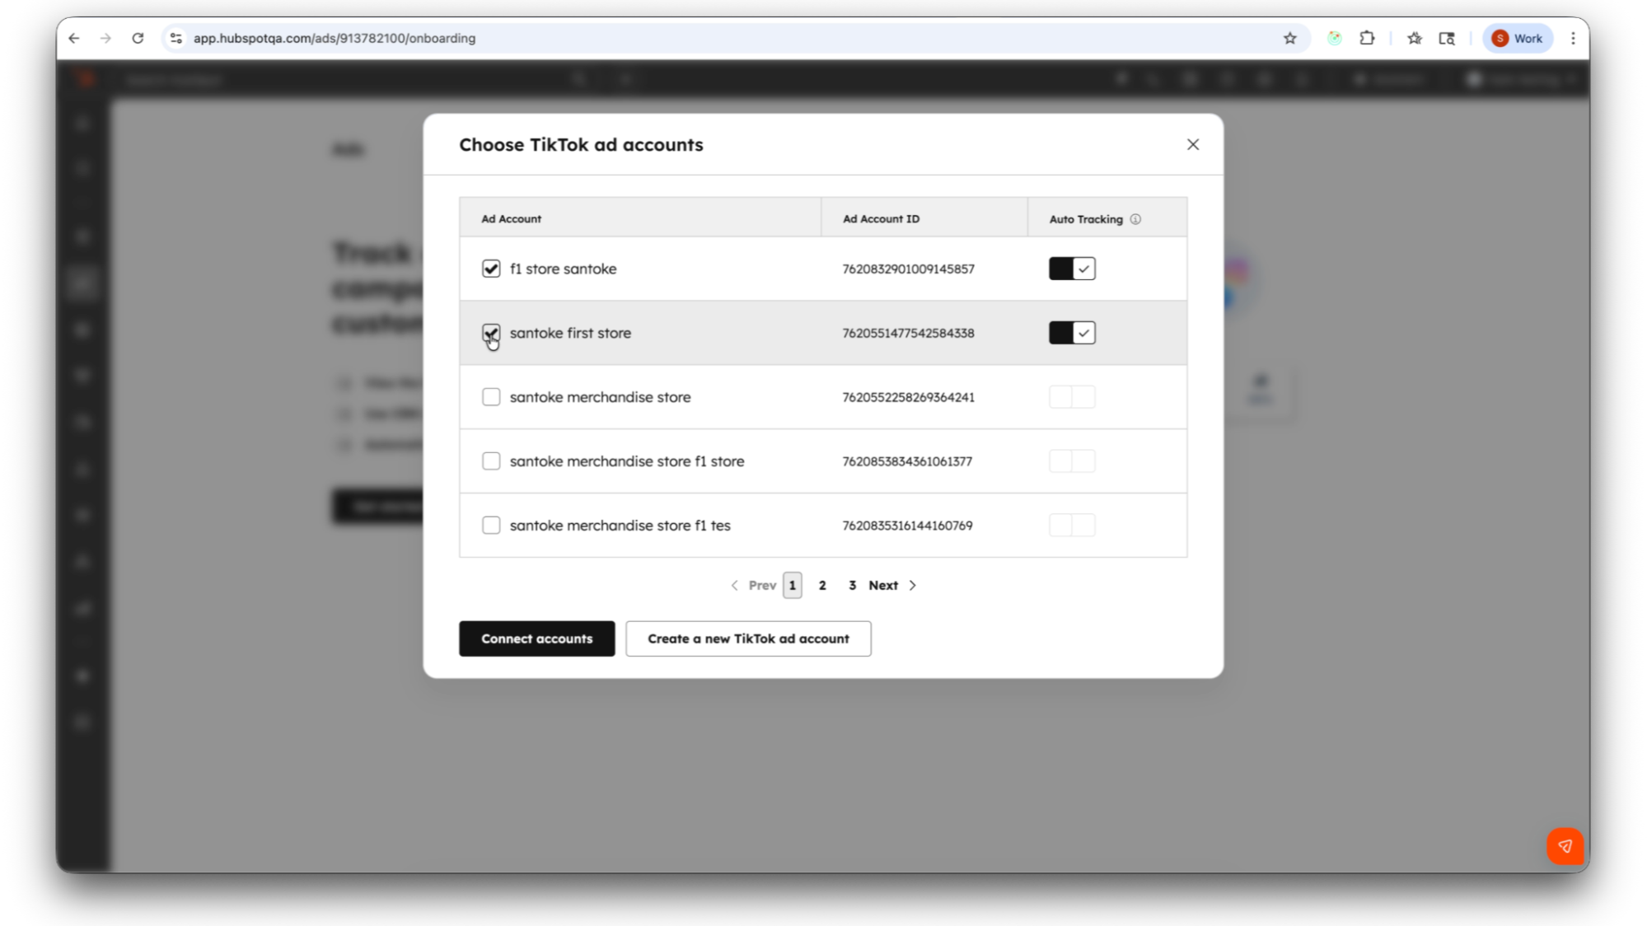
Task: Check santoke merchandise store f1 store
Action: tap(491, 461)
